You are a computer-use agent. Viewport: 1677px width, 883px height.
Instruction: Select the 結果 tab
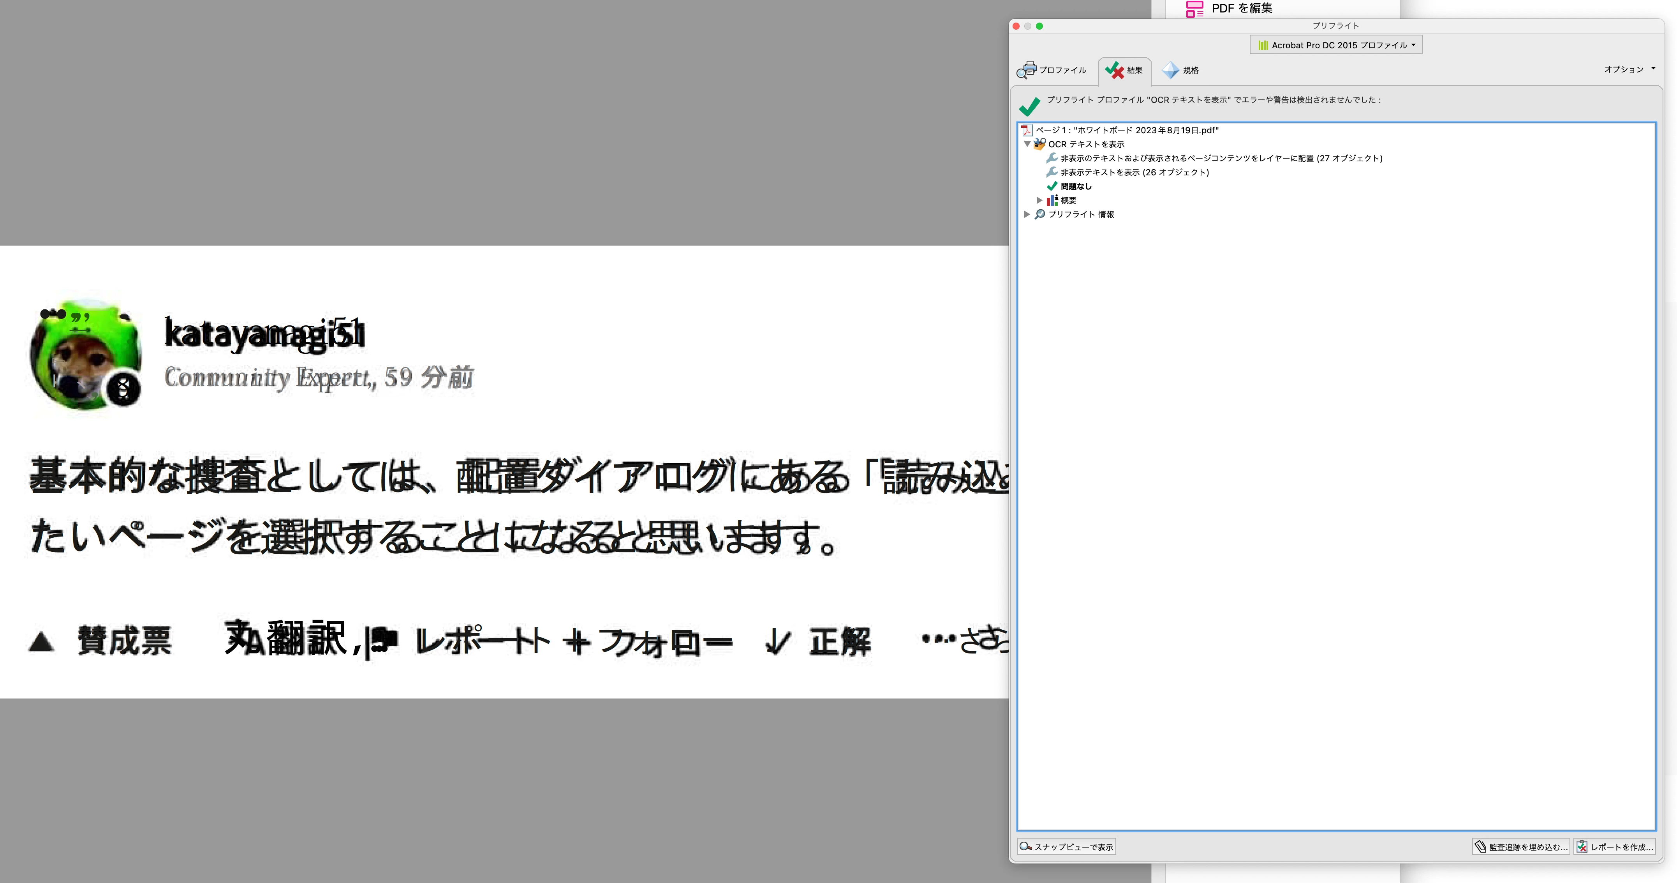pyautogui.click(x=1124, y=70)
